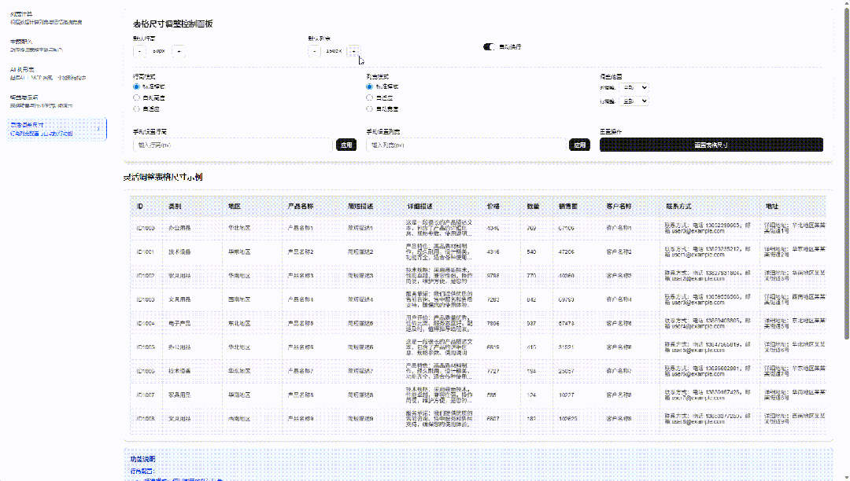The width and height of the screenshot is (850, 481).
Task: Select cell ID1001 in the table
Action: click(x=146, y=252)
